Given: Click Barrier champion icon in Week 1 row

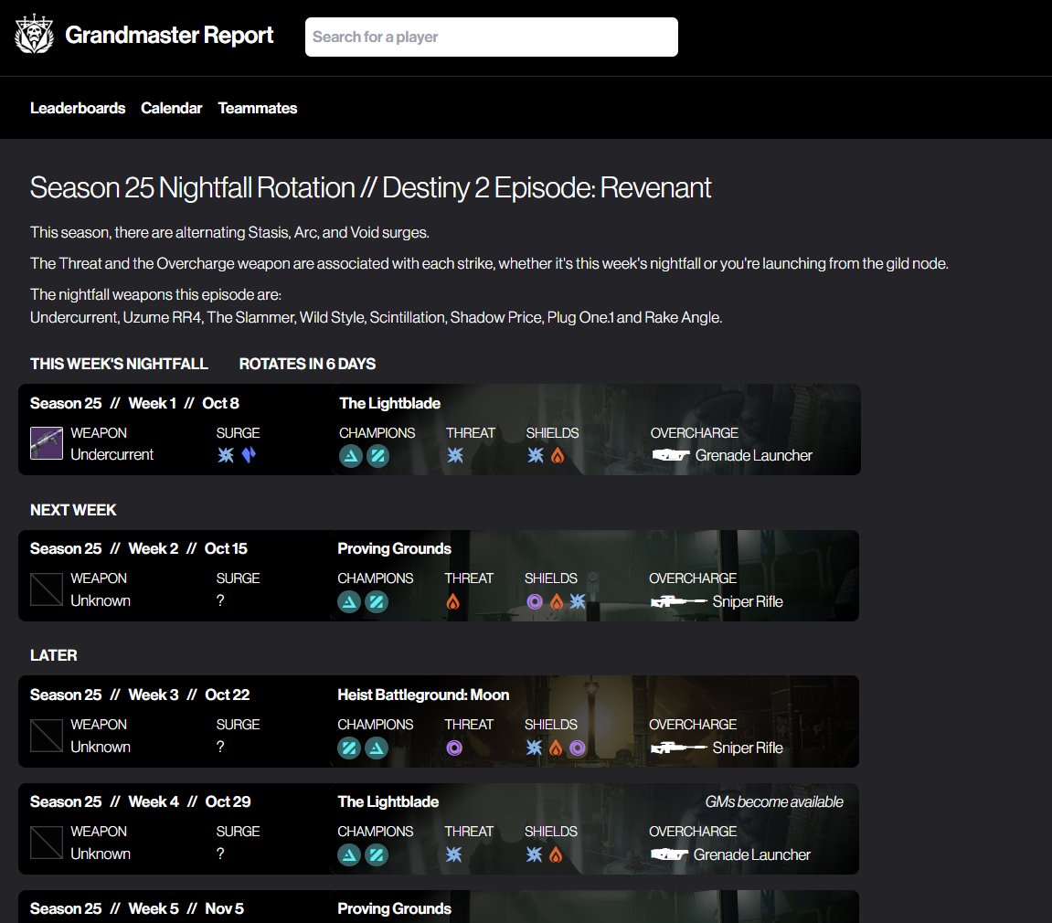Looking at the screenshot, I should 350,456.
